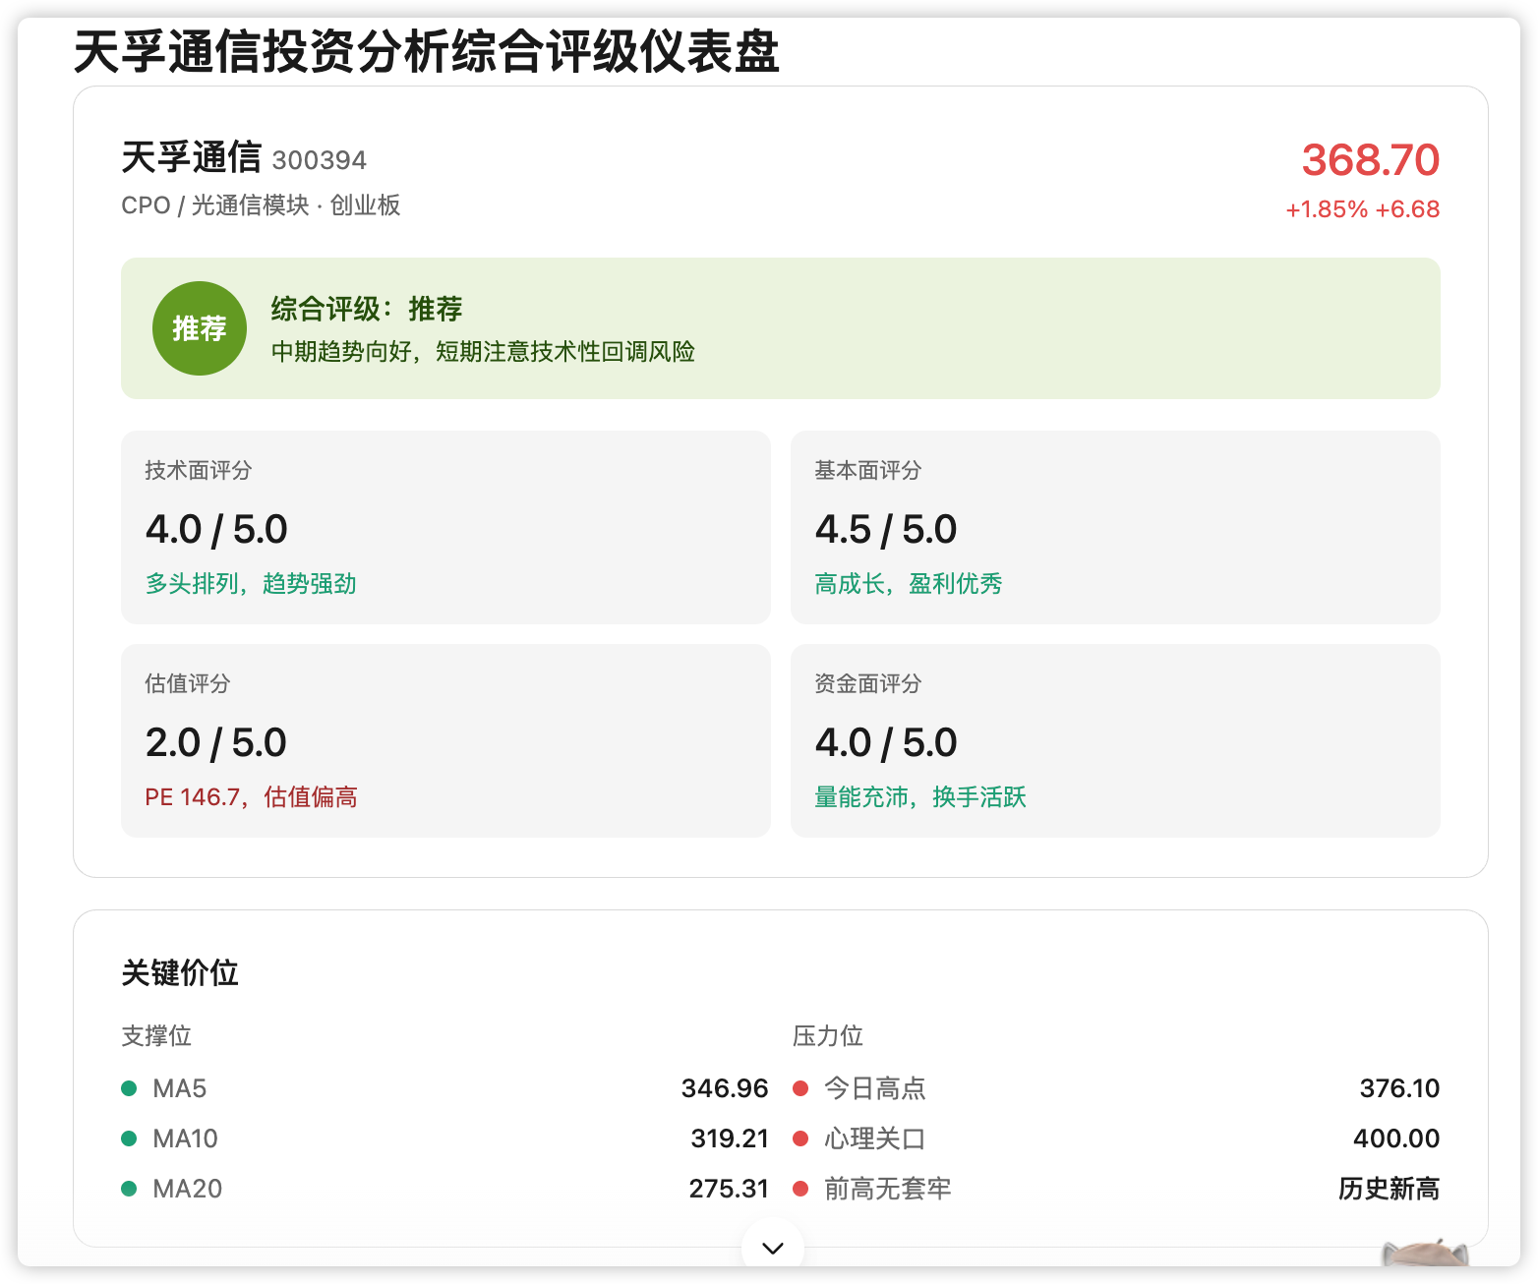Click the MA5 value 346.96

point(725,1088)
